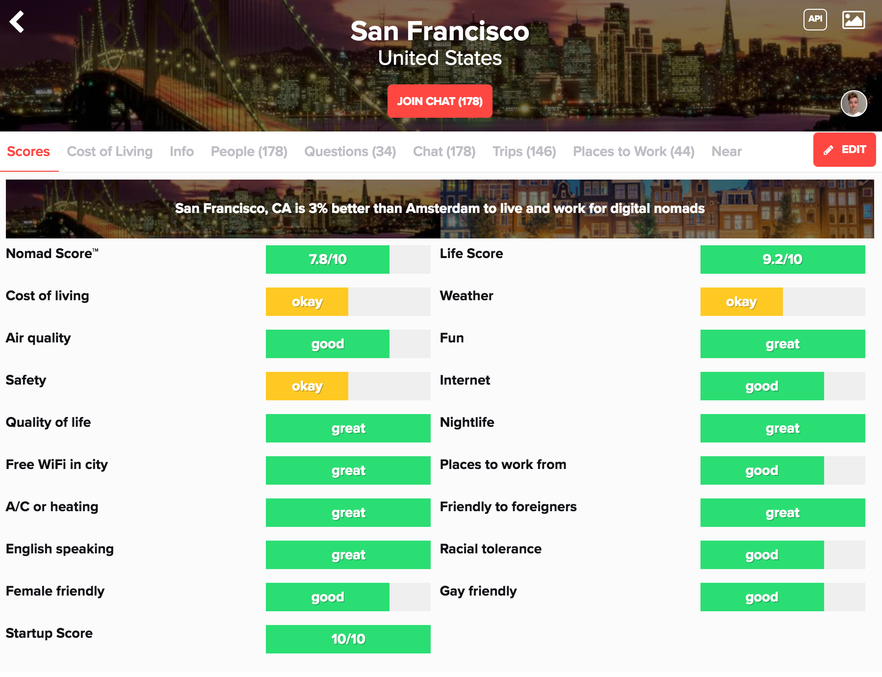Open the Trips (146) tab
This screenshot has height=677, width=882.
524,152
